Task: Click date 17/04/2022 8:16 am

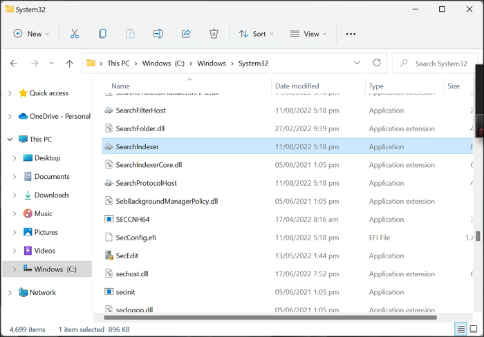Action: pyautogui.click(x=306, y=219)
